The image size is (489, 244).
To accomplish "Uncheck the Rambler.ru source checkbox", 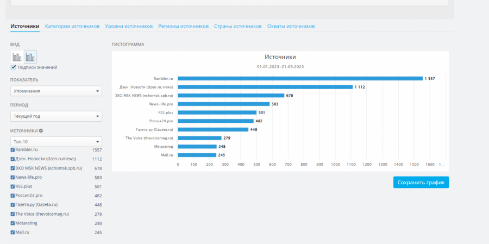I will 12,150.
